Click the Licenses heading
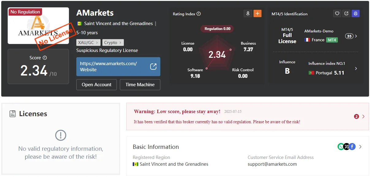Image resolution: width=370 pixels, height=177 pixels. pyautogui.click(x=33, y=114)
